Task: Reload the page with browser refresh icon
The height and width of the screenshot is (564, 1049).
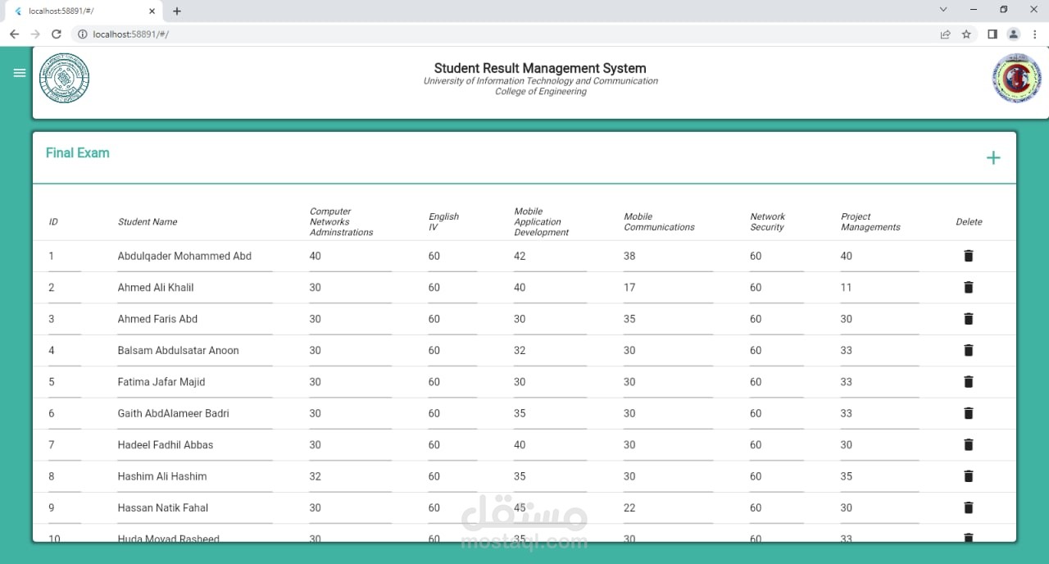Action: click(x=57, y=34)
